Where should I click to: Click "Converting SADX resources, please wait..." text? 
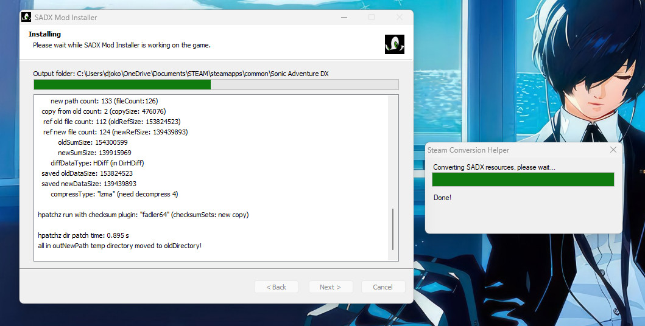click(494, 167)
